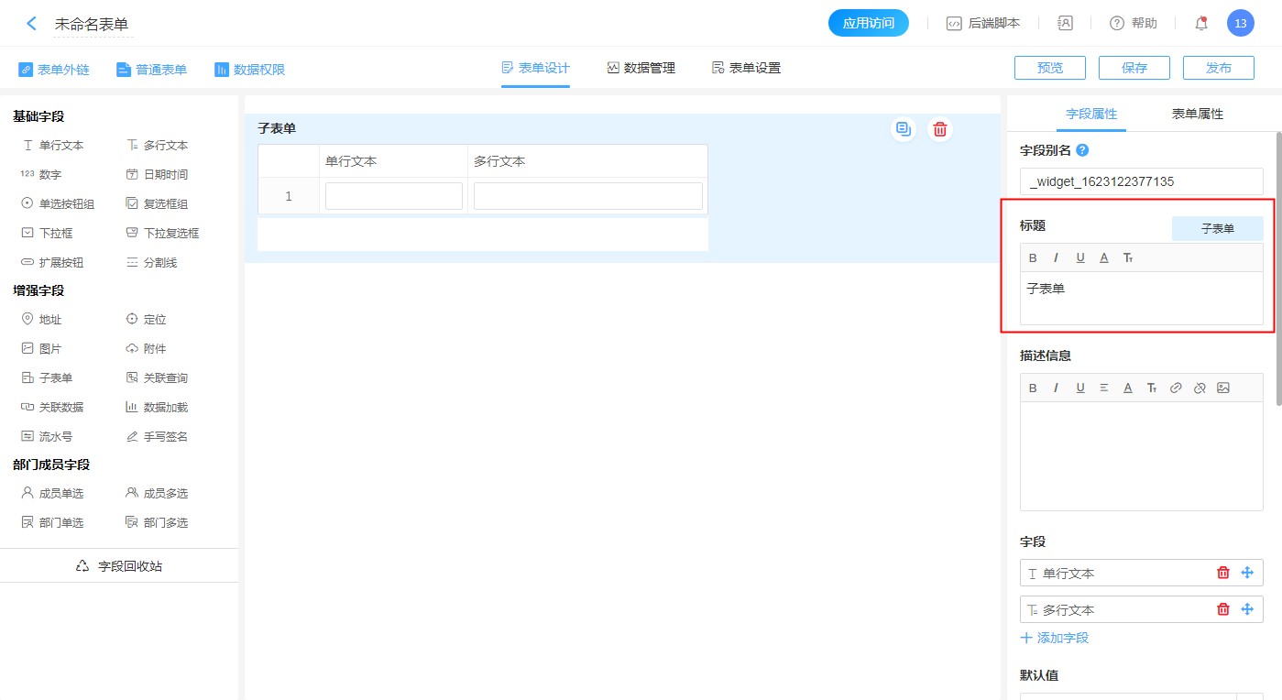
Task: Toggle bold in the title editor
Action: click(x=1033, y=258)
